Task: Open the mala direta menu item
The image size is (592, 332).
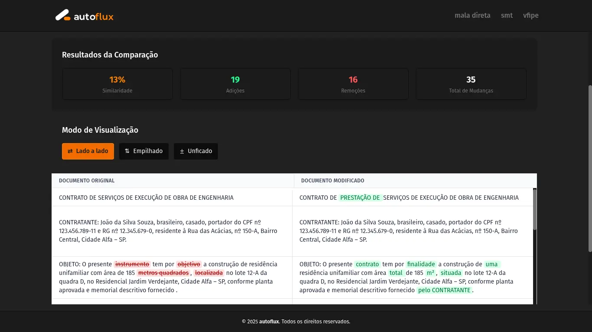Action: 472,15
